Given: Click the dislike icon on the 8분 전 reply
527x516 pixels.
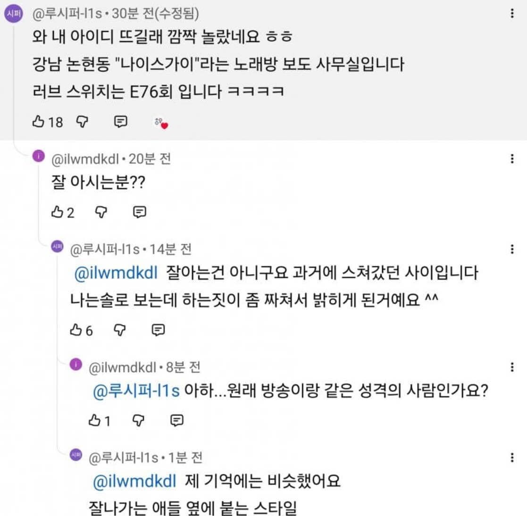Looking at the screenshot, I should [x=138, y=420].
